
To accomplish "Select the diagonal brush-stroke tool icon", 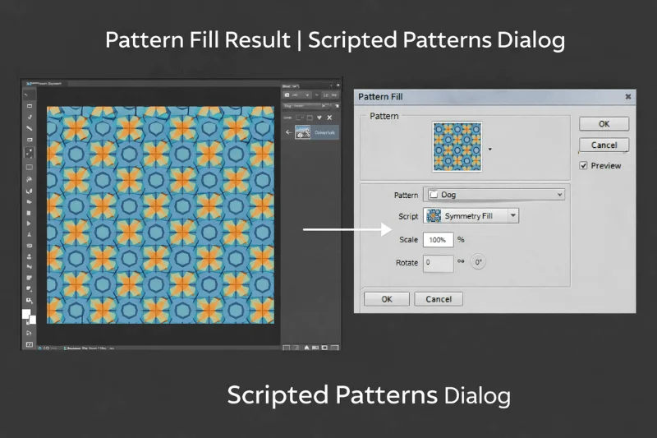I will coord(29,128).
